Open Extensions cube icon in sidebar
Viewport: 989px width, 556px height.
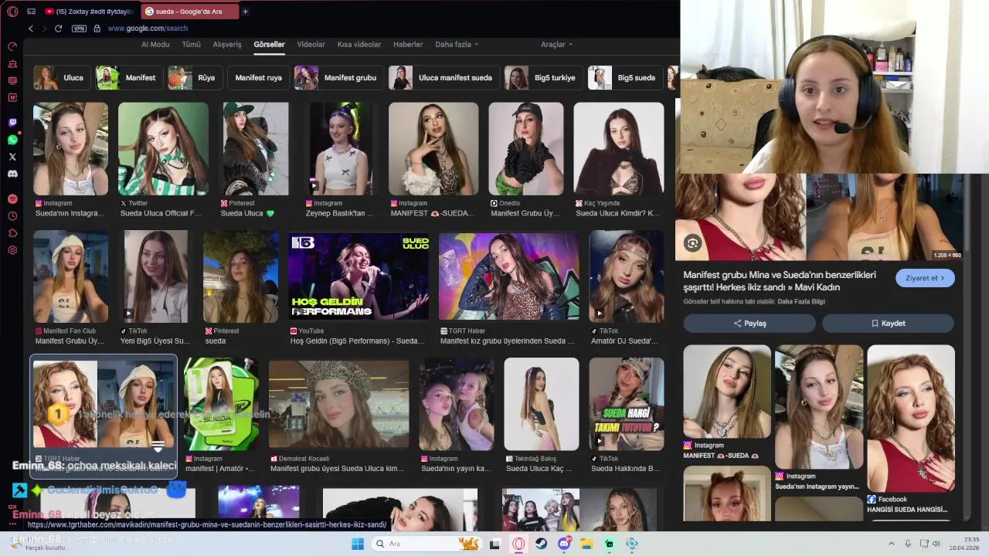pos(12,233)
